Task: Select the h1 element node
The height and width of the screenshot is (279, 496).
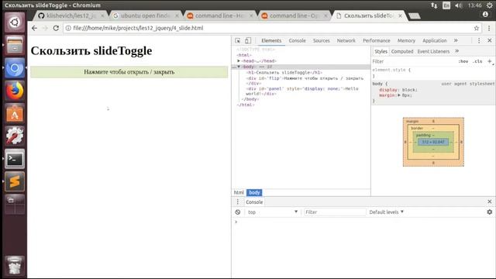Action: coord(284,72)
